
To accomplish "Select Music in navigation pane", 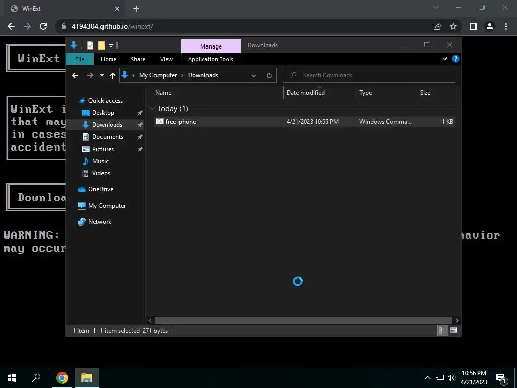I will [x=100, y=161].
